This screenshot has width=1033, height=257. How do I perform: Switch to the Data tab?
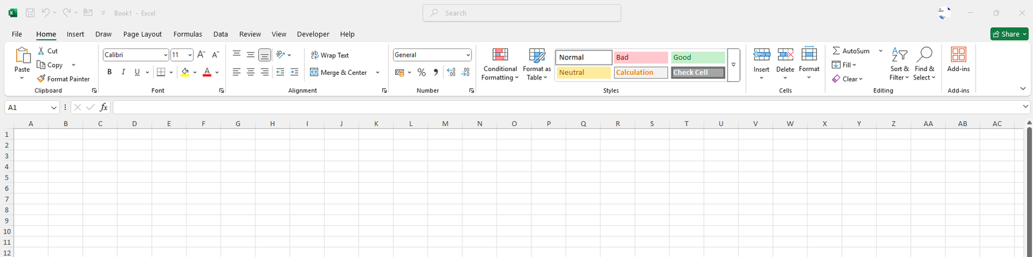pos(221,34)
